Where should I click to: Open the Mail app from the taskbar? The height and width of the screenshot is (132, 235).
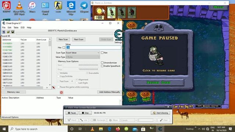click(135, 129)
